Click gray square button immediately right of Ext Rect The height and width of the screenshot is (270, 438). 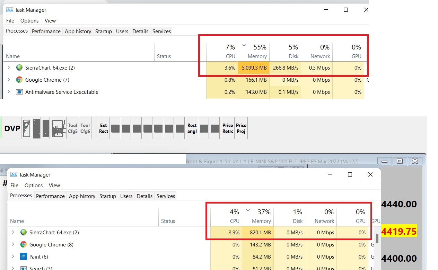click(x=115, y=128)
